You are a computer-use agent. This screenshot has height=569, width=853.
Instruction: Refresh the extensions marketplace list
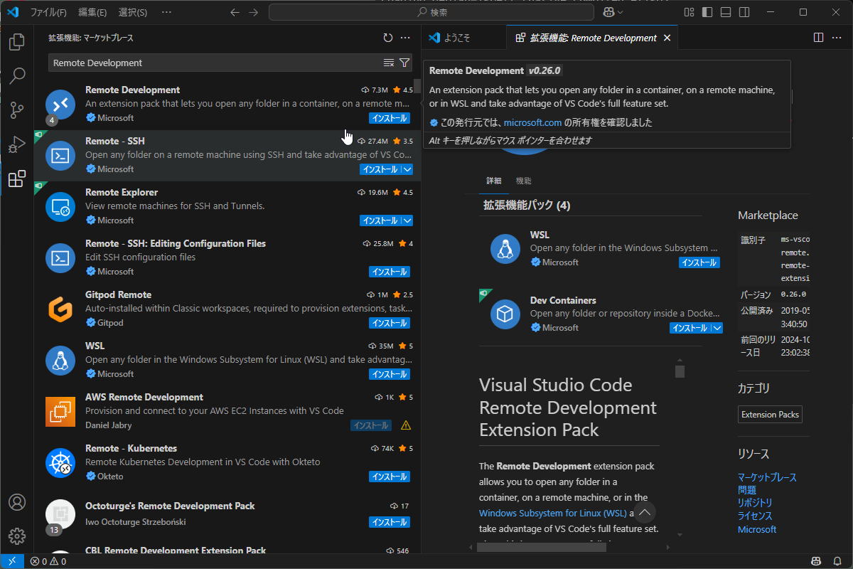tap(388, 38)
